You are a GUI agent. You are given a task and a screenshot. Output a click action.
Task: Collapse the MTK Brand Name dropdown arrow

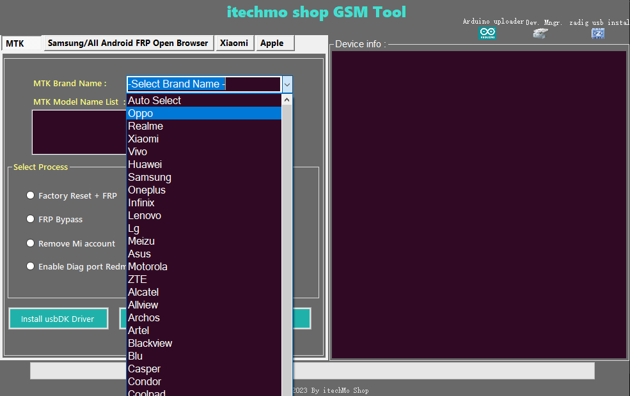tap(287, 84)
